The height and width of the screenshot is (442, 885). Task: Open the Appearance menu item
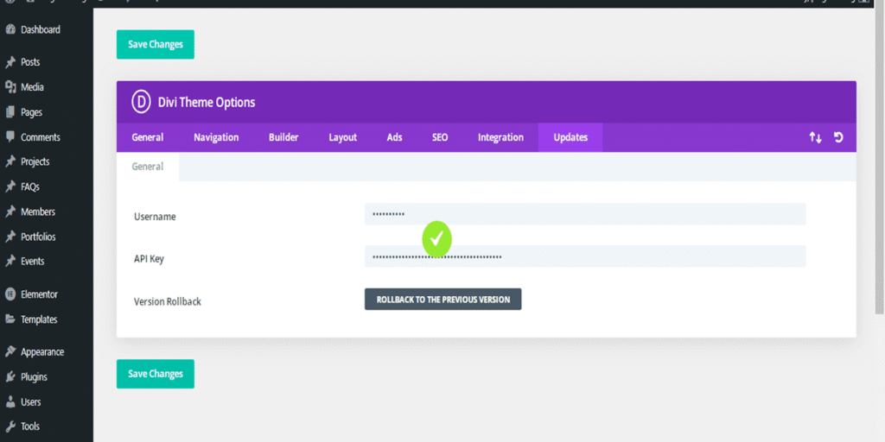tap(42, 352)
